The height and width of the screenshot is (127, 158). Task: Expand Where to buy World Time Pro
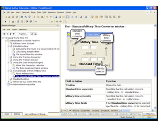tap(8, 82)
